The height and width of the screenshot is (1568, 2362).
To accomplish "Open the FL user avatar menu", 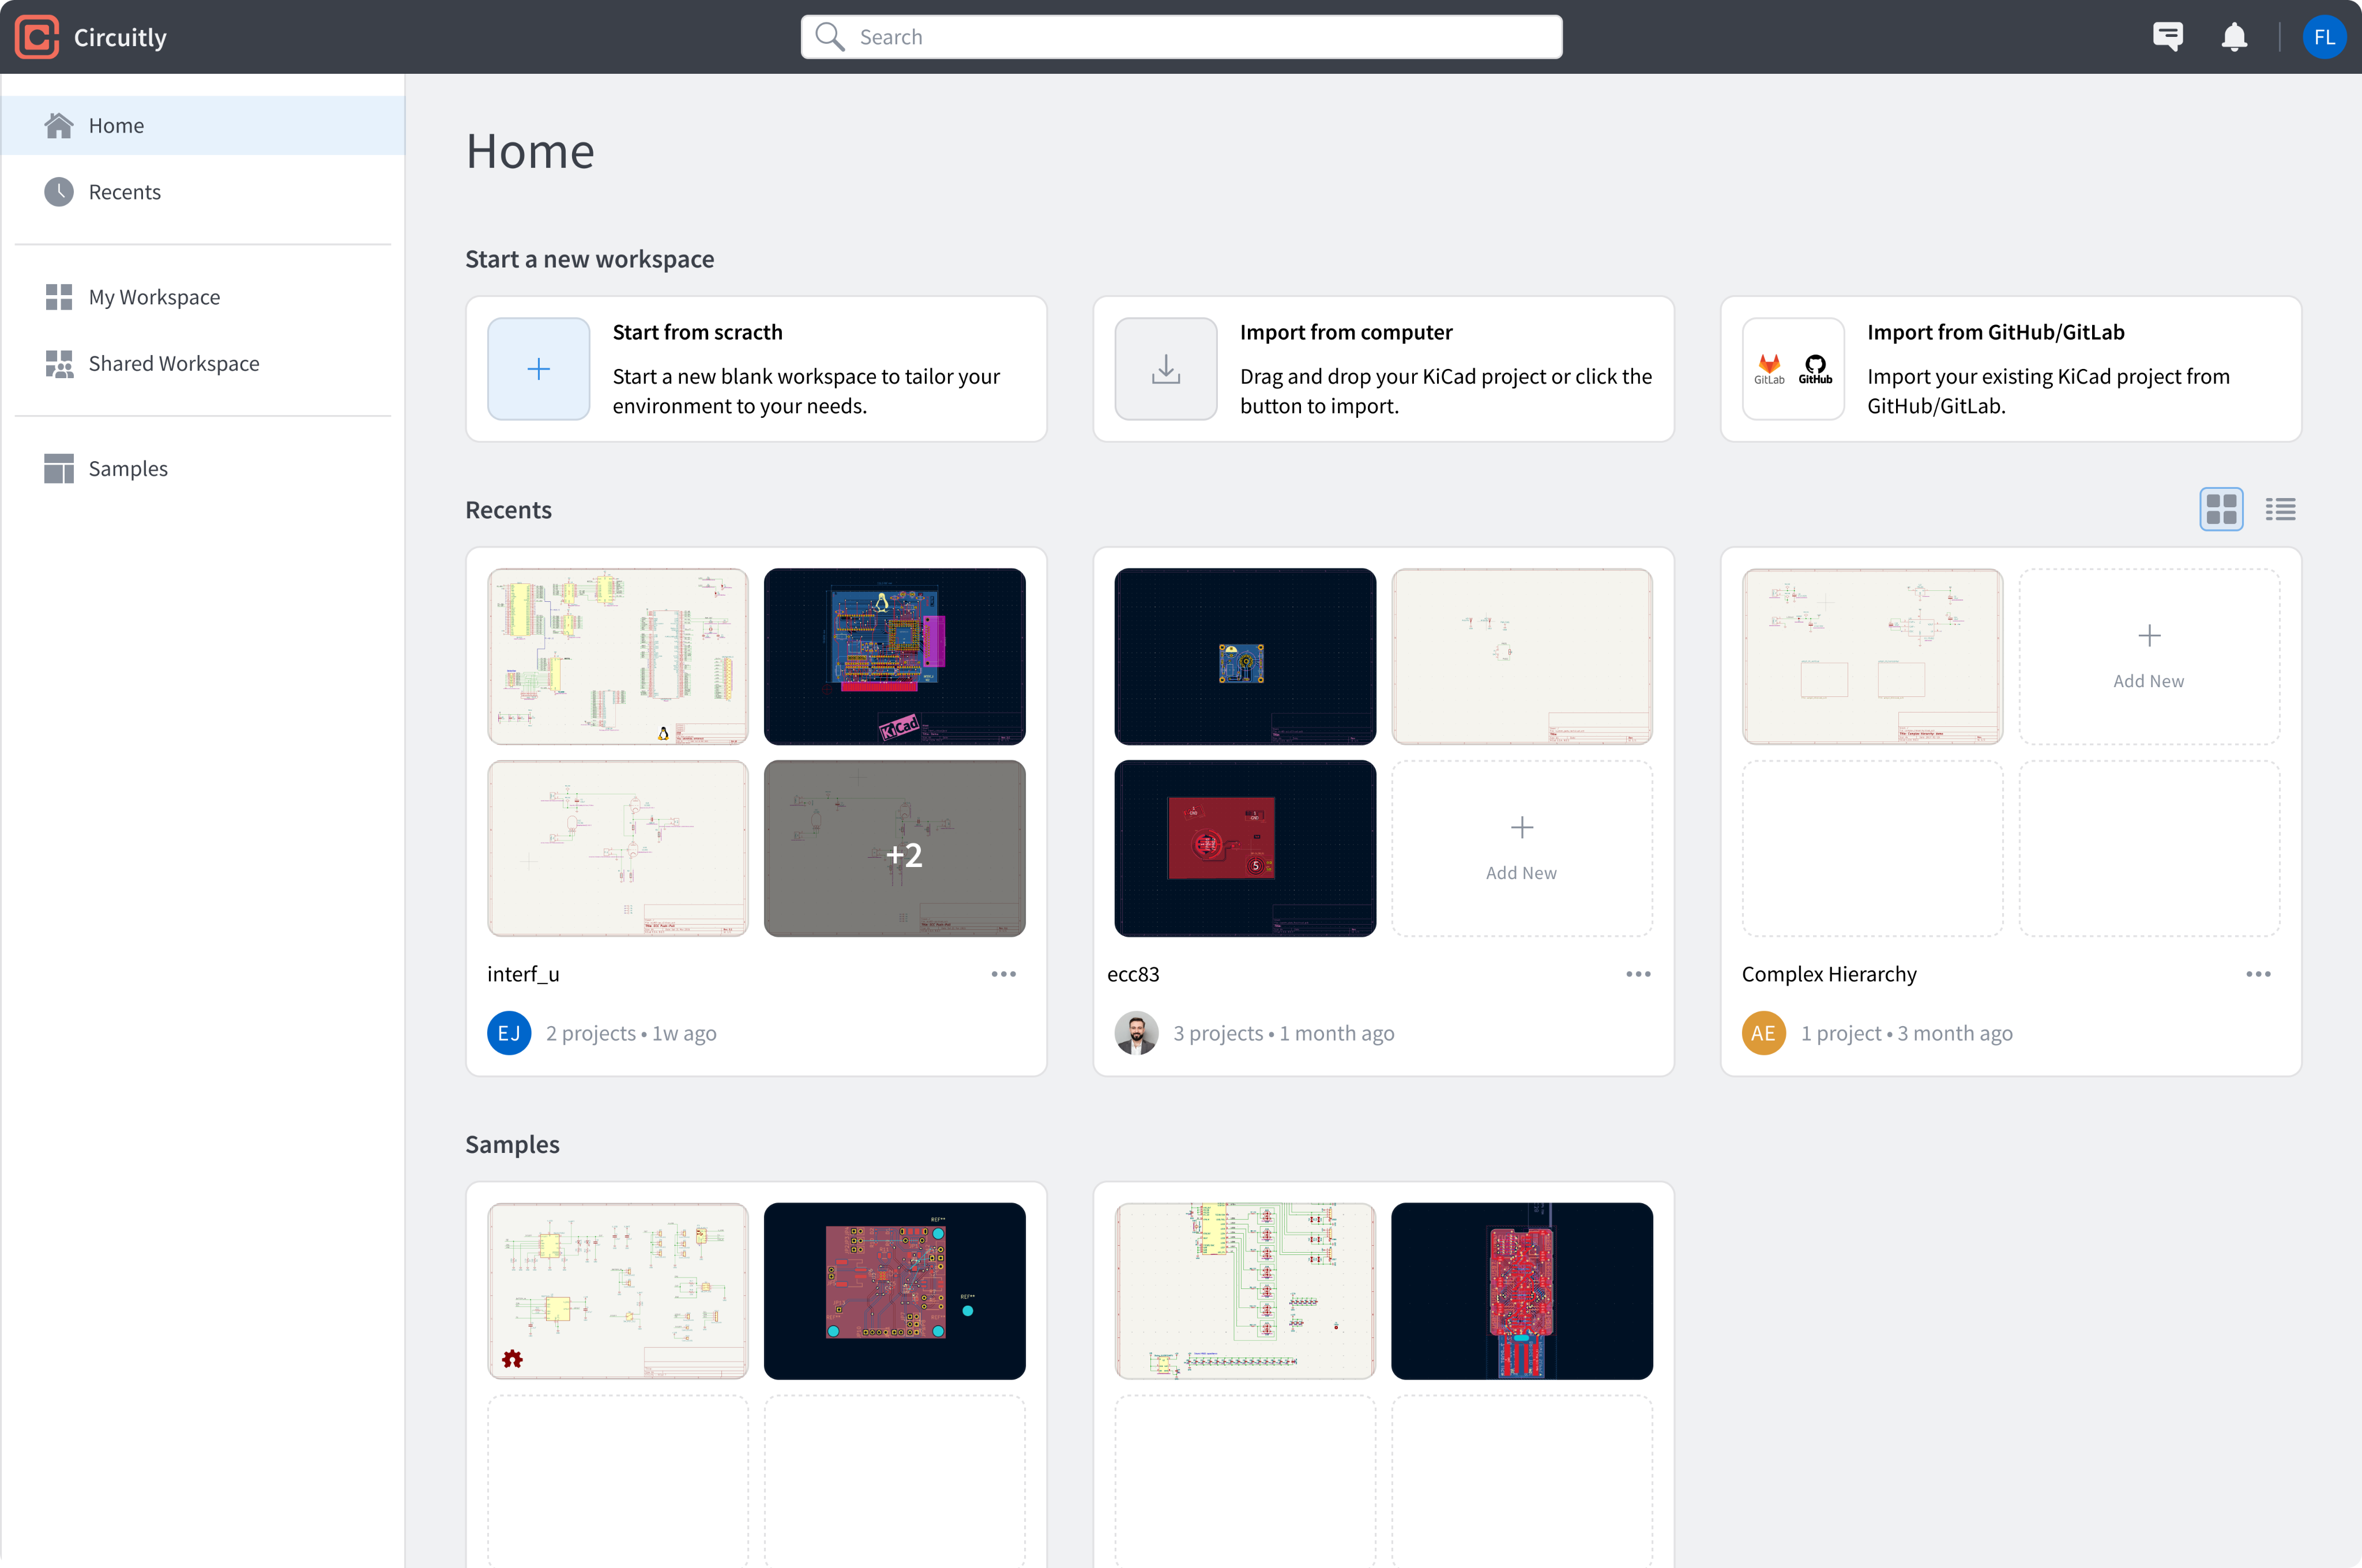I will [x=2323, y=37].
